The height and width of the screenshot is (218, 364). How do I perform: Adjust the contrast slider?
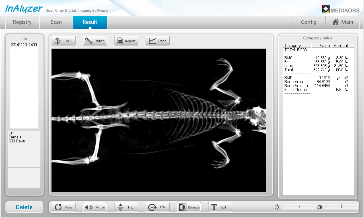(341, 207)
